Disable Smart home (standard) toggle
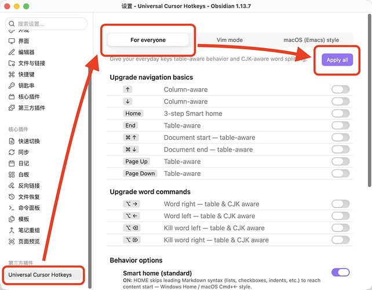The image size is (372, 290). [x=341, y=273]
